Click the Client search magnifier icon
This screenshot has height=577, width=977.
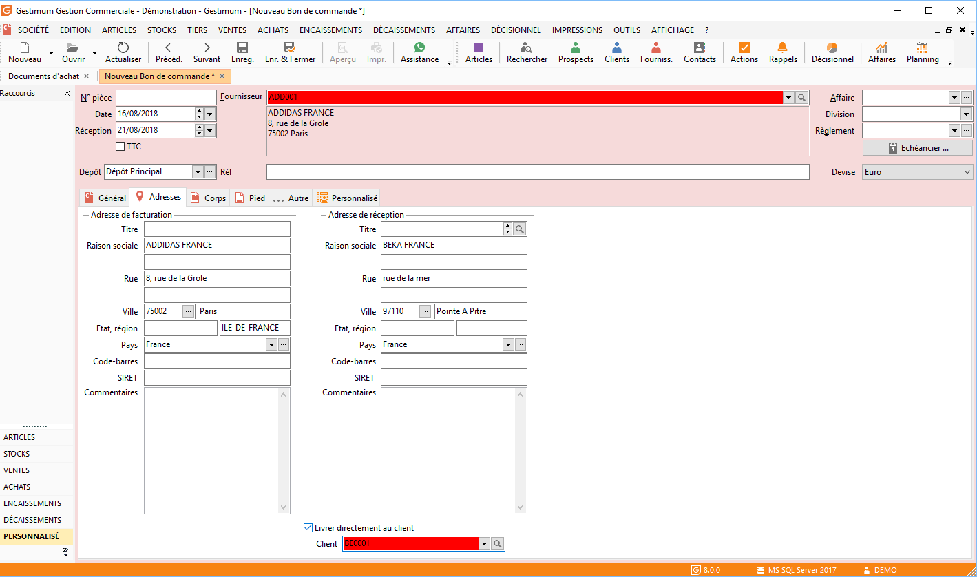498,544
